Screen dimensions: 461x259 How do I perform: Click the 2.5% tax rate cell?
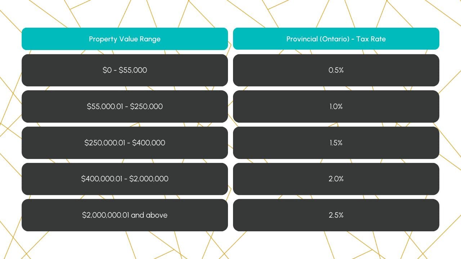click(x=336, y=215)
